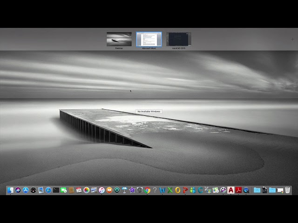Screen dimensions: 298x223
Task: Switch to the Desktop space thumbnail
Action: 119,39
